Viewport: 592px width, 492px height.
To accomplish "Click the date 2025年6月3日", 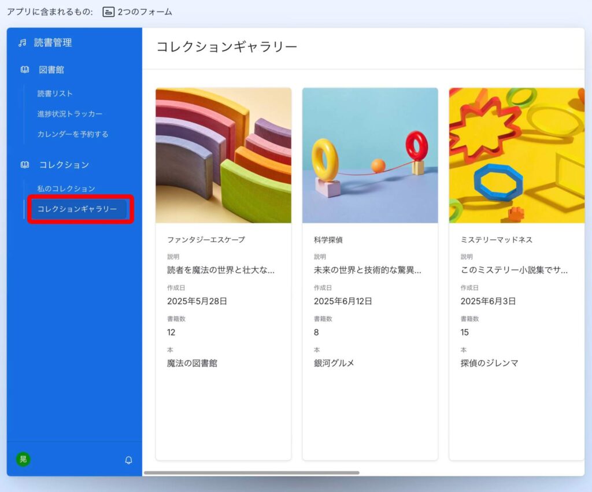I will 488,301.
